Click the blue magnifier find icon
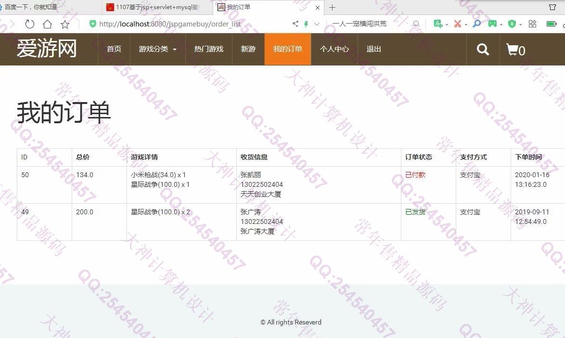This screenshot has height=338, width=565. pyautogui.click(x=477, y=24)
